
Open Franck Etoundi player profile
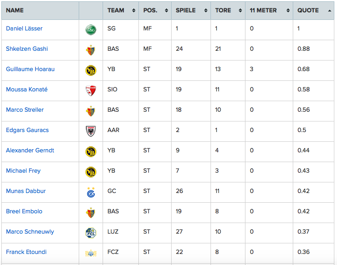tap(26, 252)
